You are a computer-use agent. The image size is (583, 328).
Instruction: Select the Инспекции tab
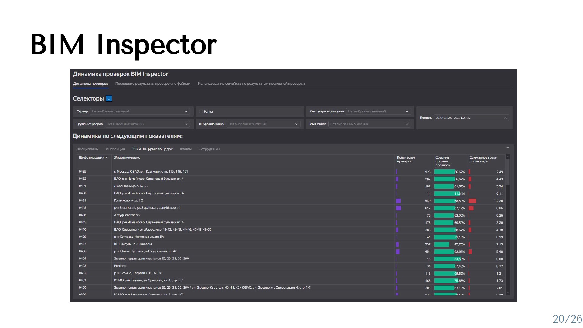[x=115, y=149]
